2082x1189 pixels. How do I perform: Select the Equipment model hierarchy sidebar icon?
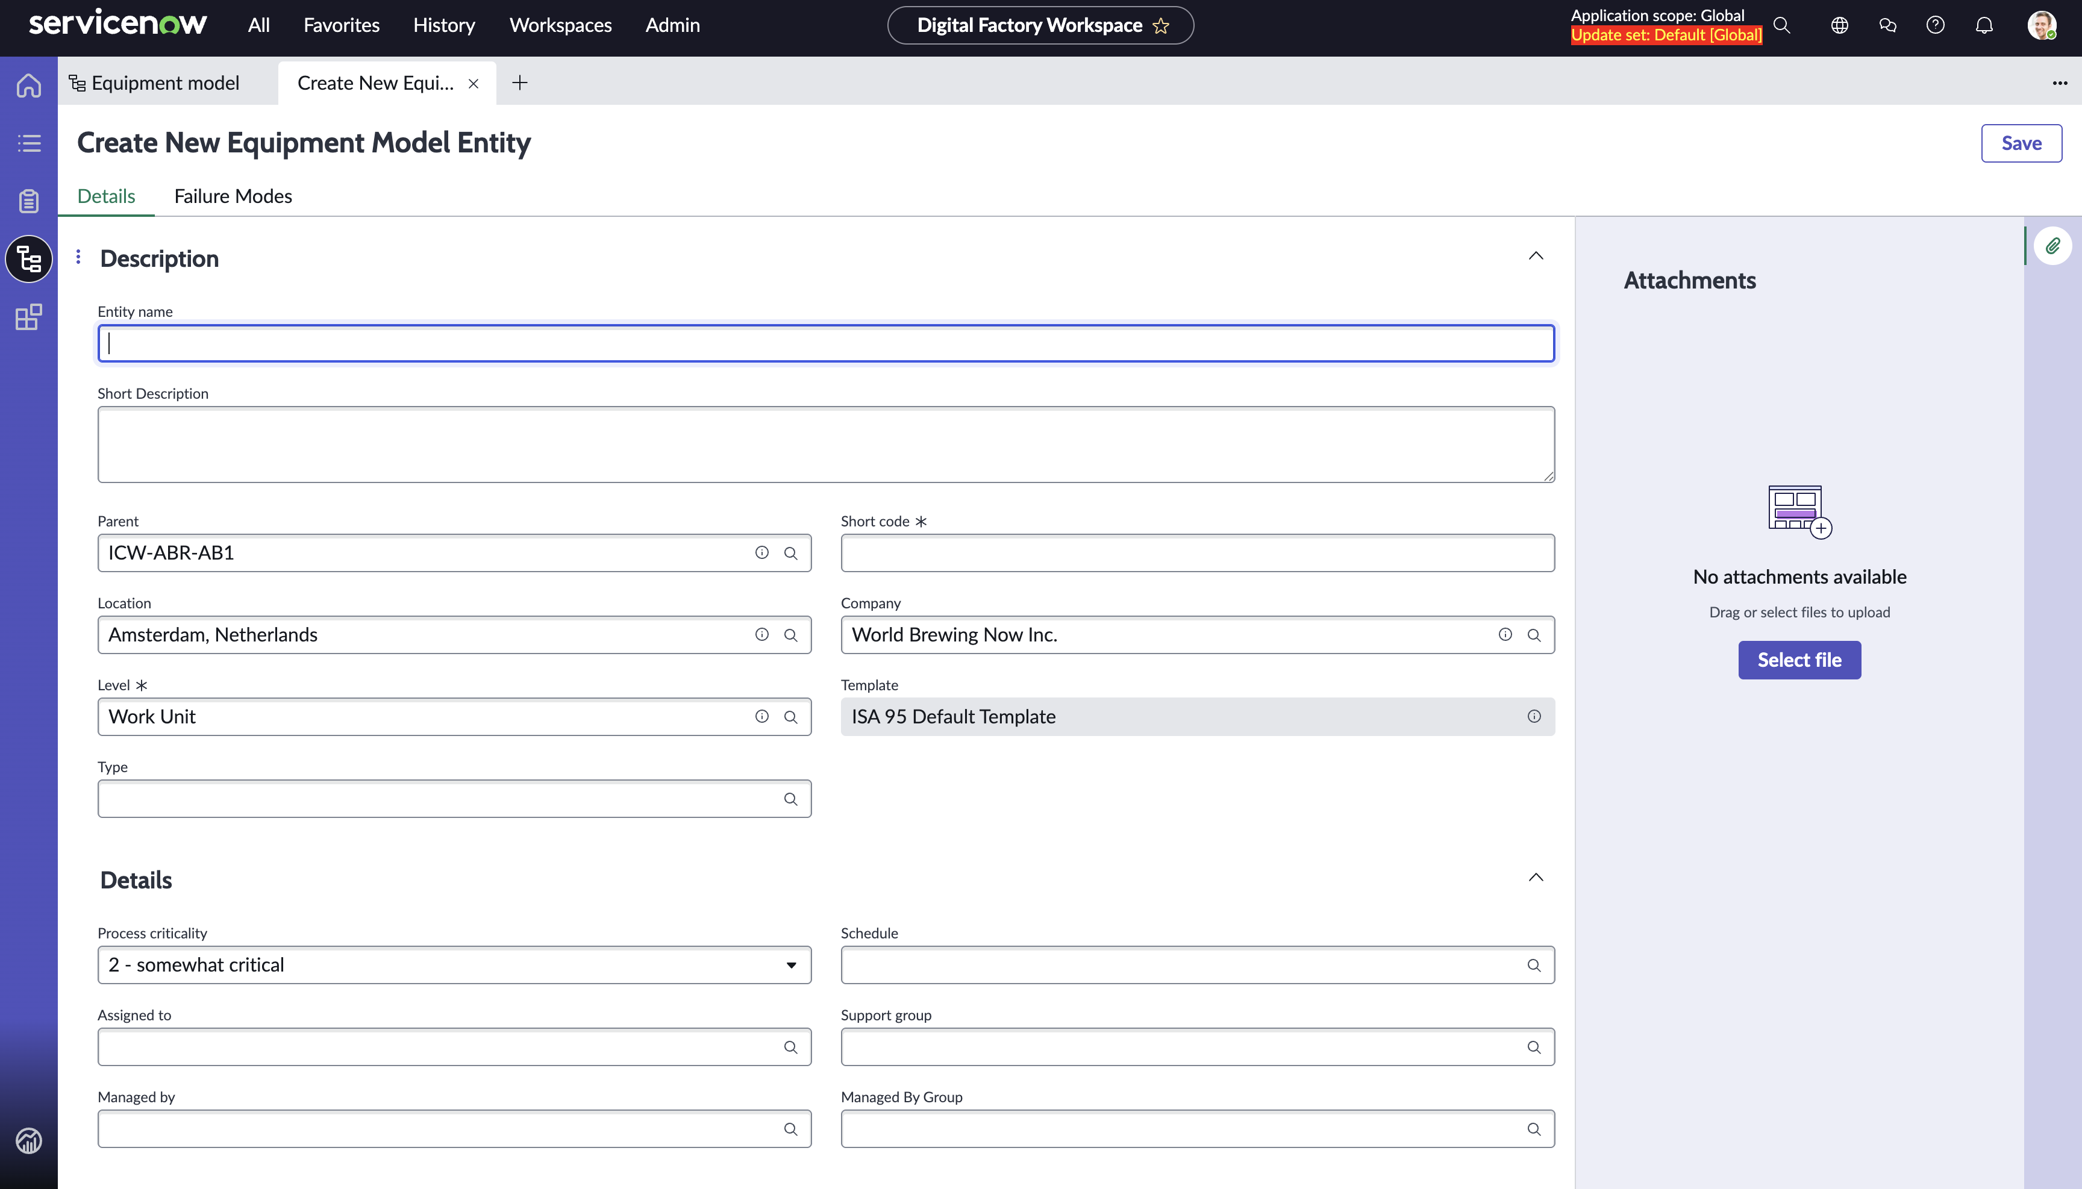point(28,259)
